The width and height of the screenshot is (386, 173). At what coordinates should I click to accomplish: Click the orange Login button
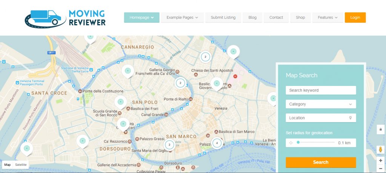355,17
